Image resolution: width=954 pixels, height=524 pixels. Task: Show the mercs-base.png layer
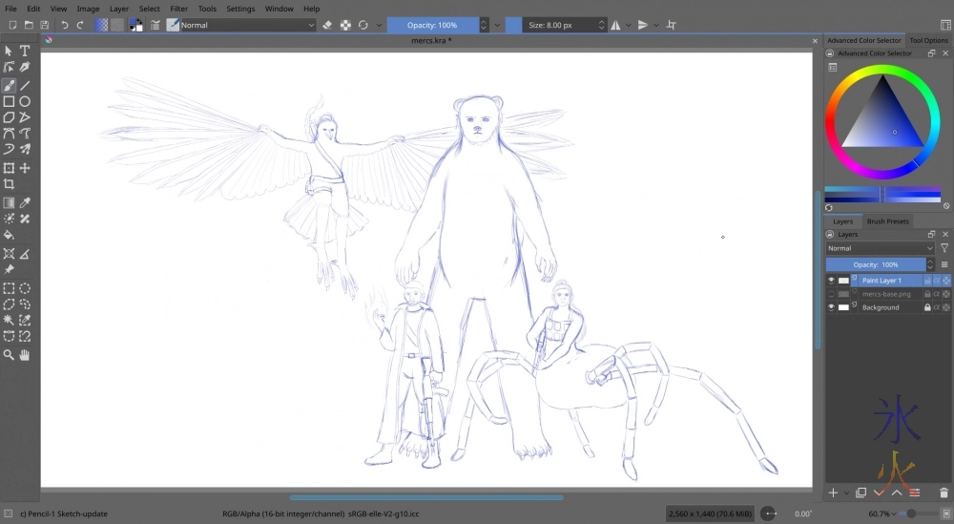click(x=831, y=294)
